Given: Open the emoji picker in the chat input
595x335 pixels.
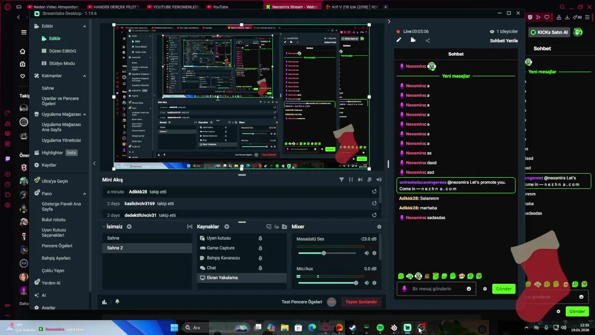Looking at the screenshot, I should (x=469, y=289).
